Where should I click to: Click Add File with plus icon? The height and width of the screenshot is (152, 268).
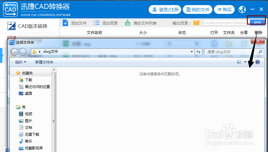(75, 23)
